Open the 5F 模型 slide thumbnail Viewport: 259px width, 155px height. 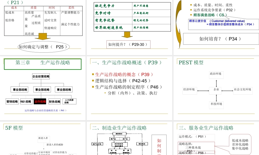(43, 138)
